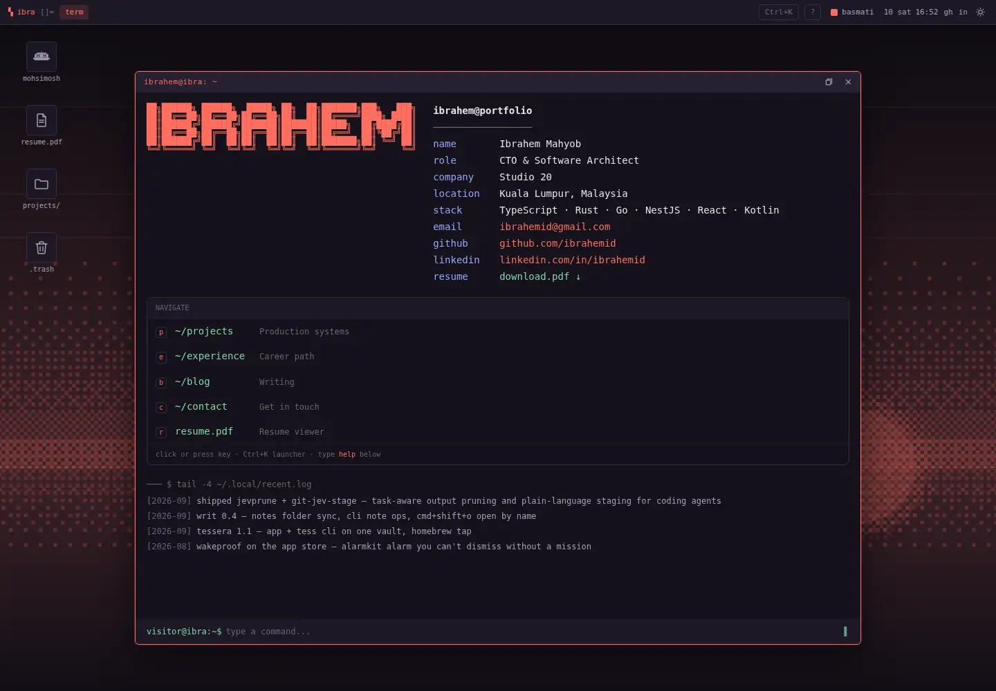996x691 pixels.
Task: Open the gh link in top bar
Action: [948, 12]
